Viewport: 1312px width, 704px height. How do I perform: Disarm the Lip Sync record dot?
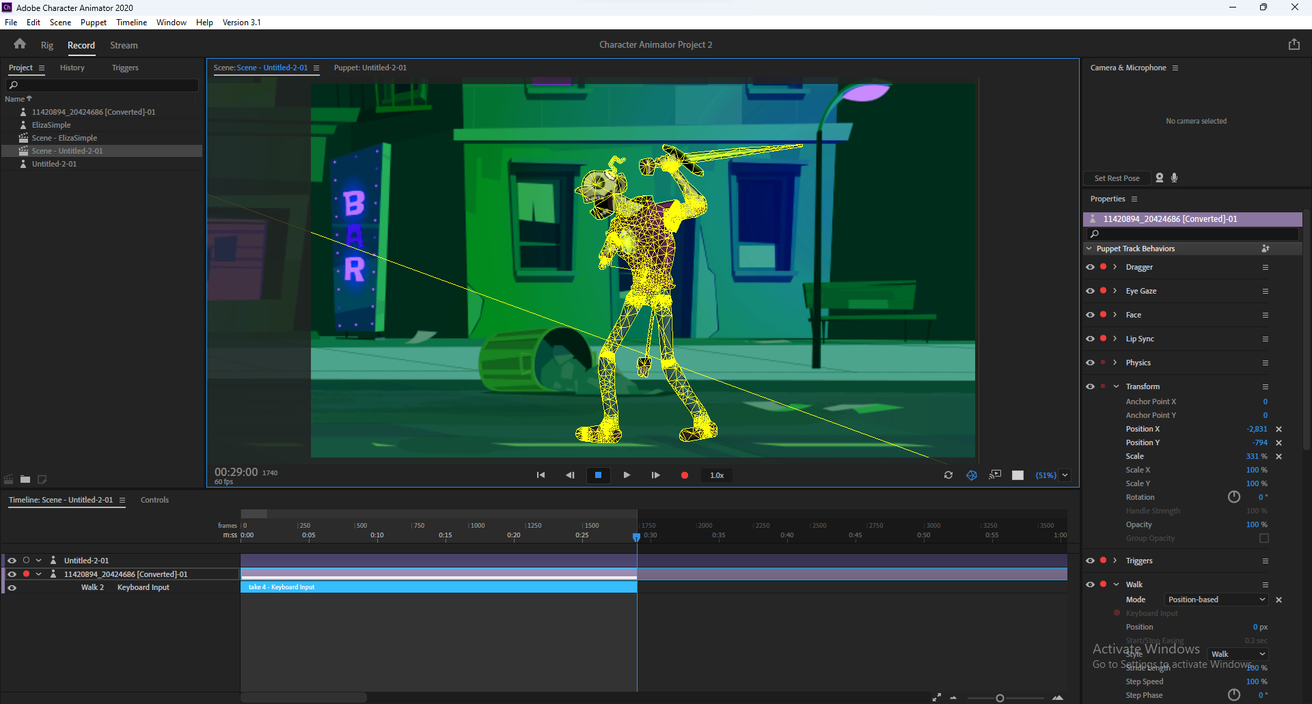1103,338
